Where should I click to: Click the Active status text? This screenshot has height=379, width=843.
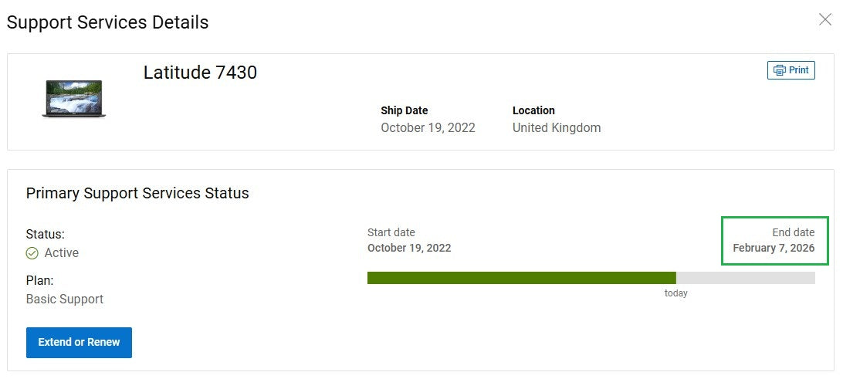tap(61, 253)
